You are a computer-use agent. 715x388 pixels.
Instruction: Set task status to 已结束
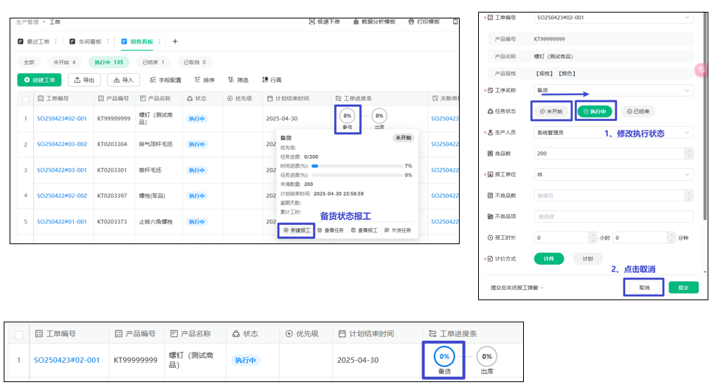point(638,111)
